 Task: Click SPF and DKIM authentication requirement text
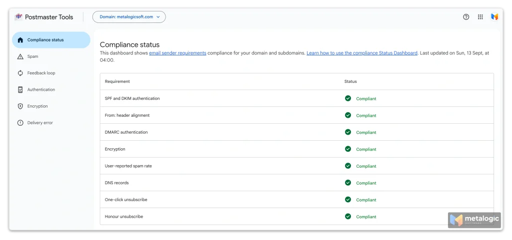132,98
